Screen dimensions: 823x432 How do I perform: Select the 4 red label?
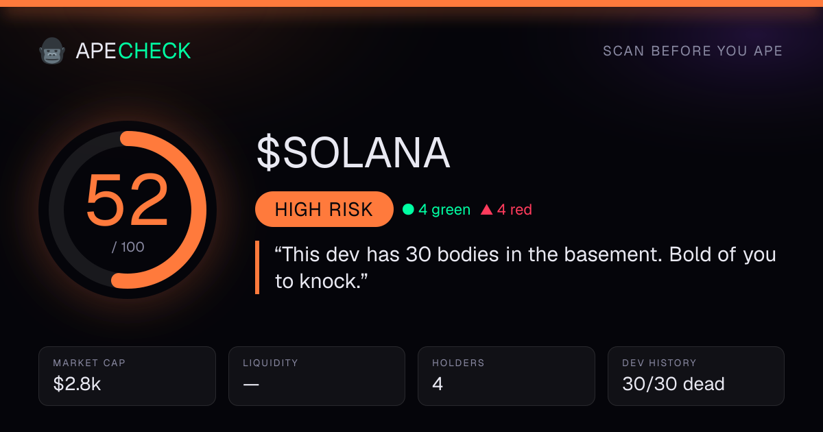514,210
